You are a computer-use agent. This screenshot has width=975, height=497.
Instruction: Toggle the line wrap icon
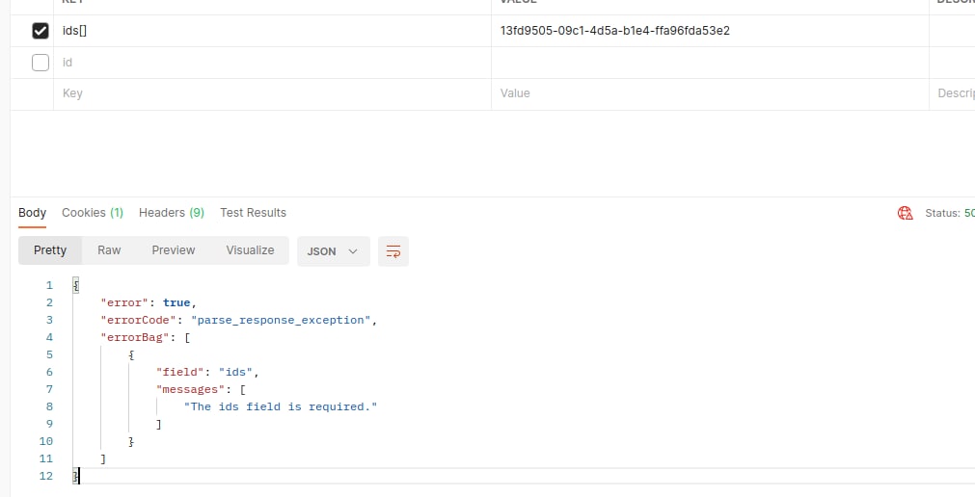pyautogui.click(x=393, y=250)
